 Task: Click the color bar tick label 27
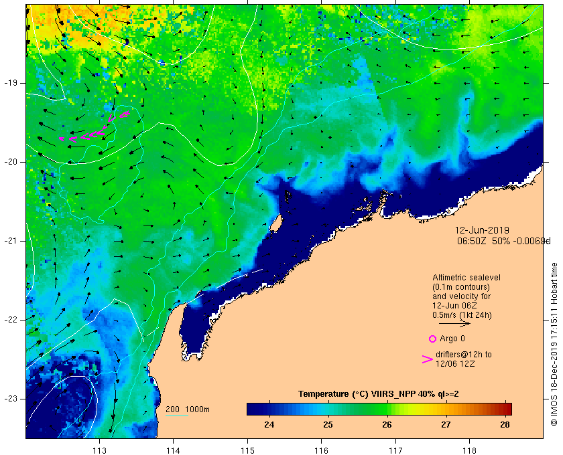tap(446, 424)
